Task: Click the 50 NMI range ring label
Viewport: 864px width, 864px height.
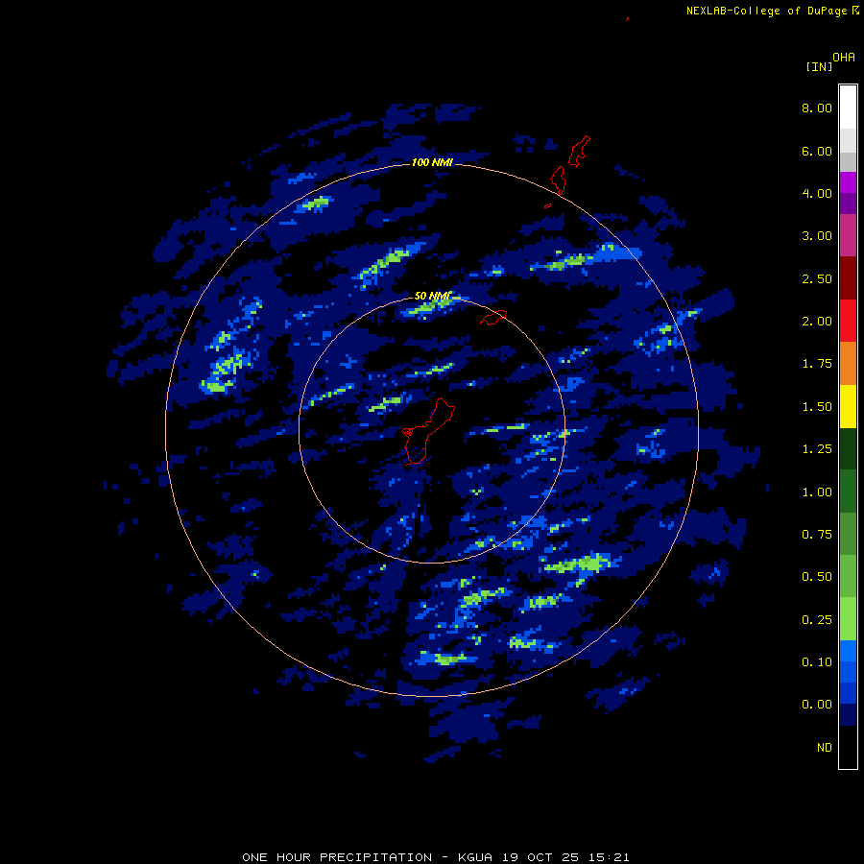Action: [x=433, y=297]
